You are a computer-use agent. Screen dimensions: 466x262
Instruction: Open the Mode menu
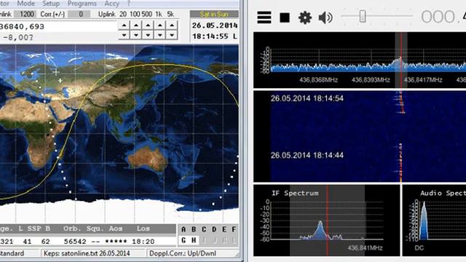click(26, 4)
